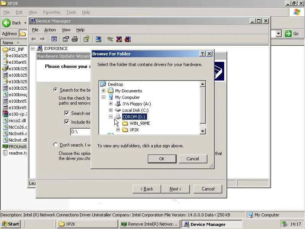Open the Favorites menu in XP2K window
Image resolution: width=305 pixels, height=229 pixels.
tap(51, 12)
